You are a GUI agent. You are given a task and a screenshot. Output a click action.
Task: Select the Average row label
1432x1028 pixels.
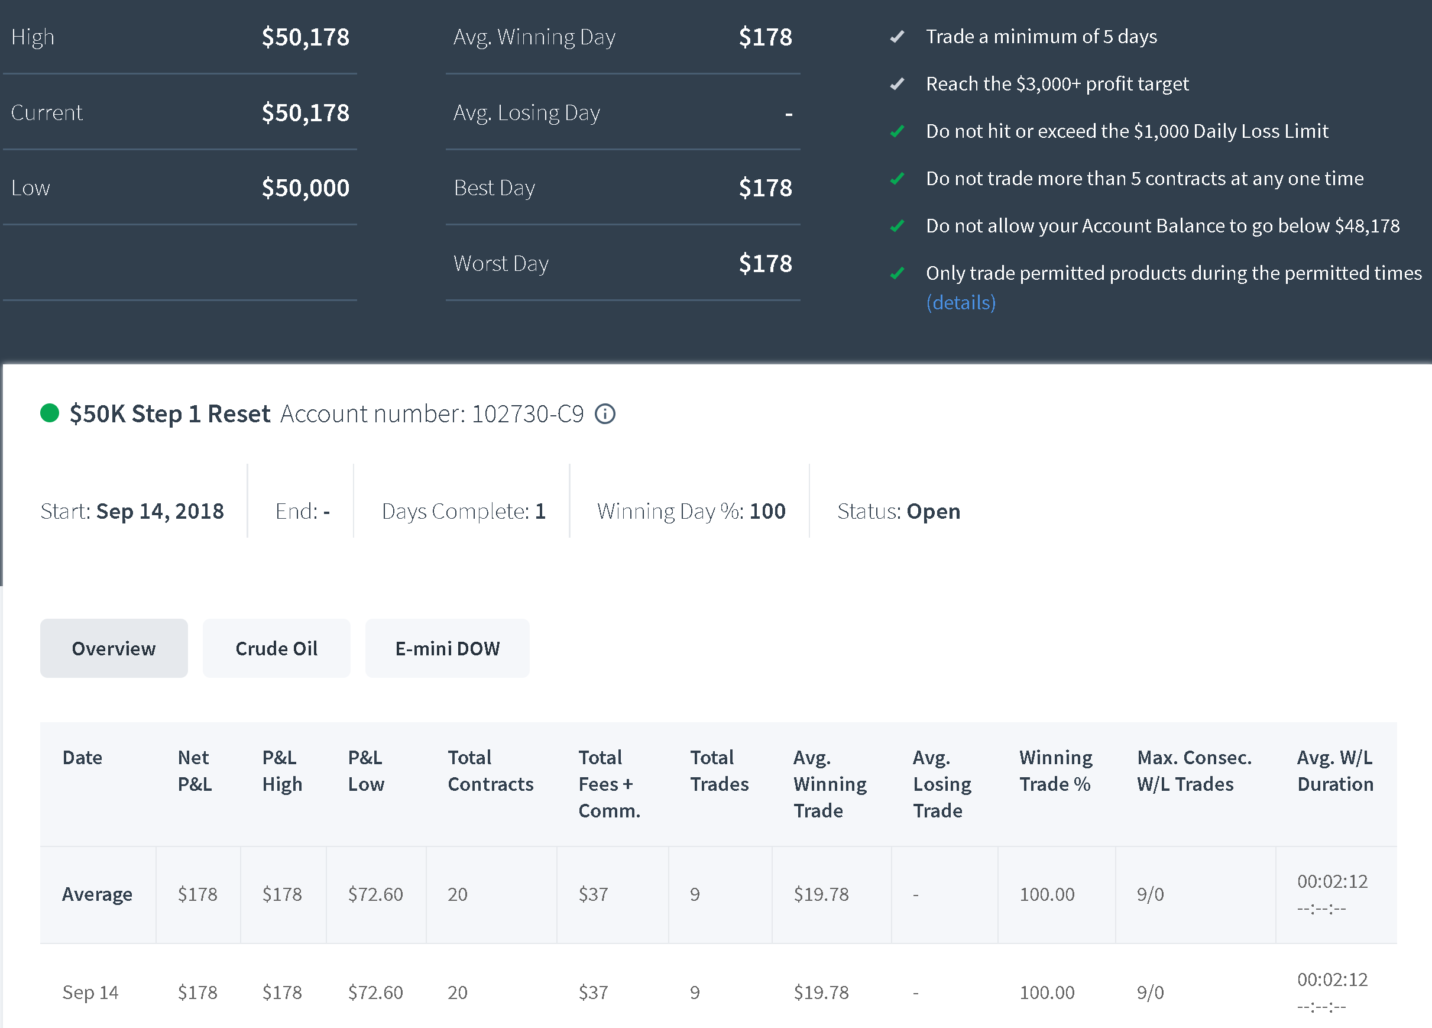pos(97,894)
